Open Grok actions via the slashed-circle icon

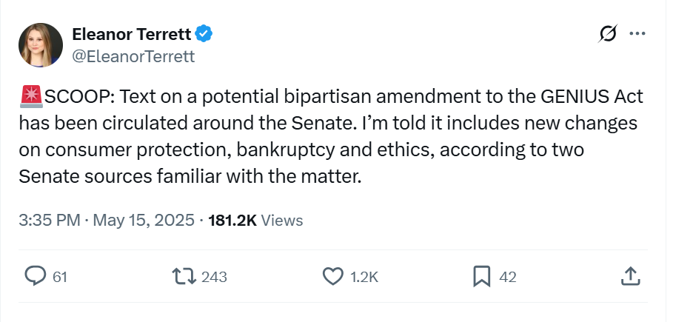pos(608,34)
